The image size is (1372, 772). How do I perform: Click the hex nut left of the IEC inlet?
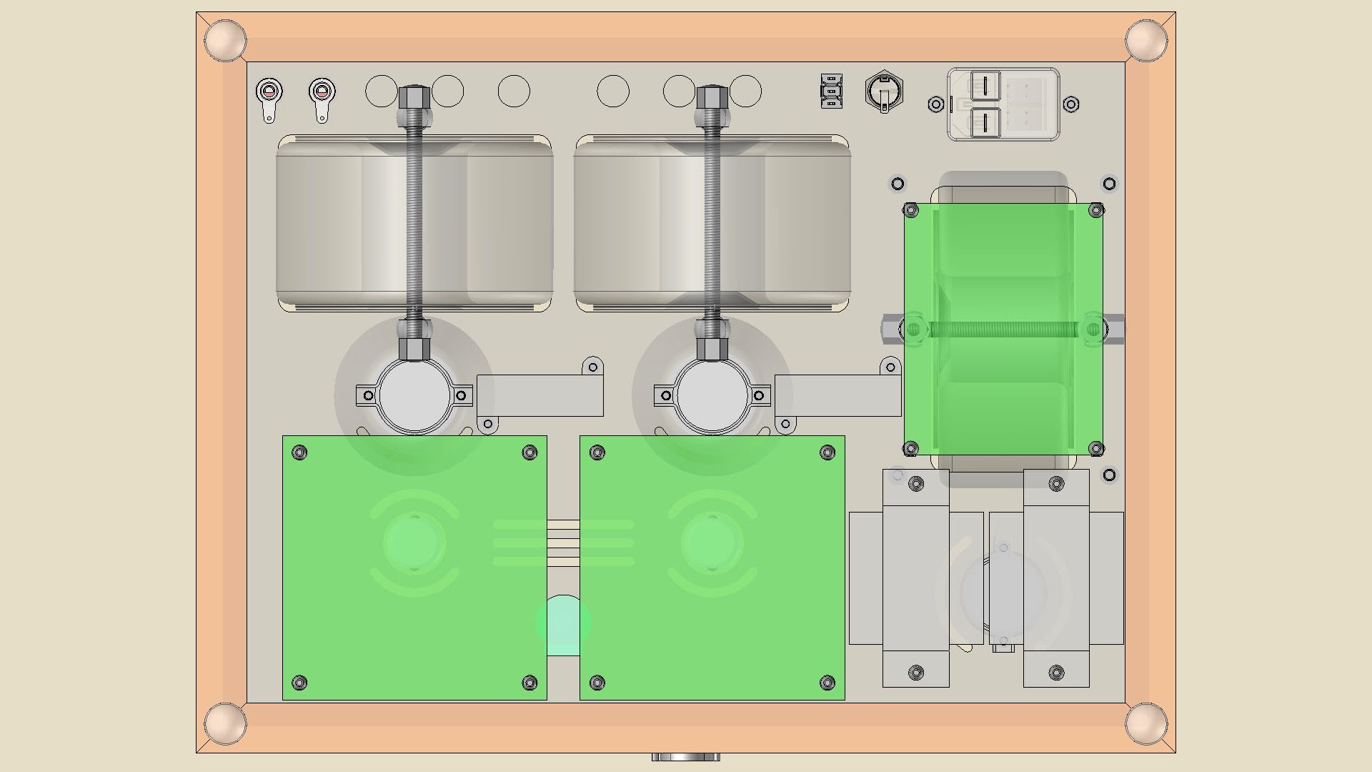(x=935, y=104)
